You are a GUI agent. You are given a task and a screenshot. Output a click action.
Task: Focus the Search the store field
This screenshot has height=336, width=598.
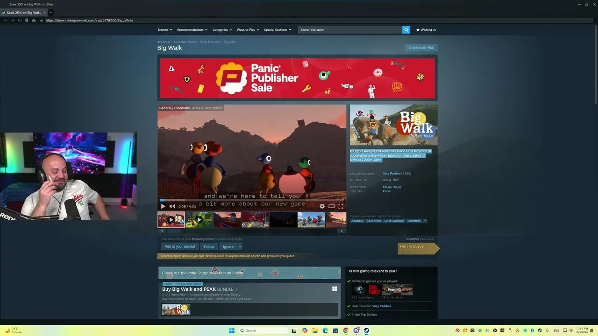point(350,29)
